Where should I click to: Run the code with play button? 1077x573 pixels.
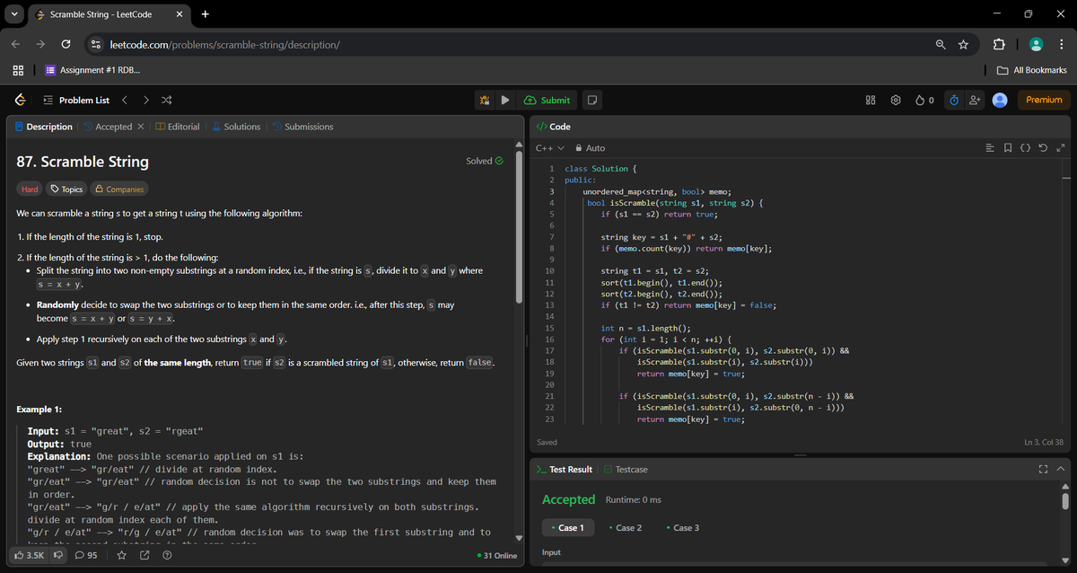click(x=505, y=100)
